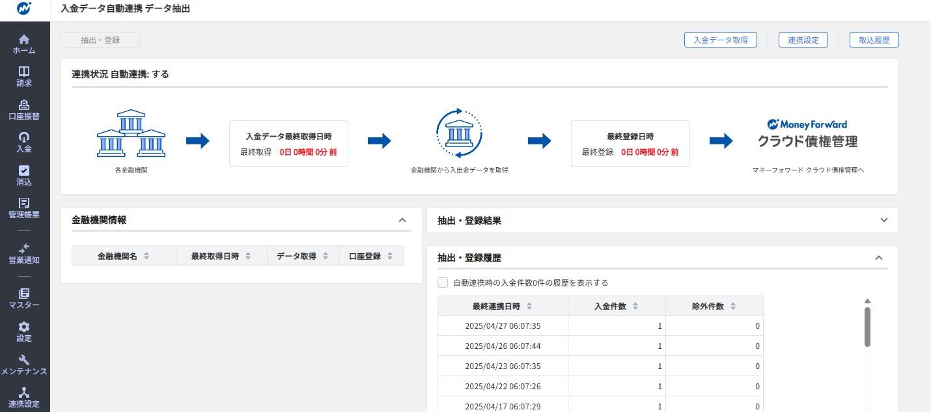Open the 営業通知 sidebar icon
Screen dimensions: 931x412
point(24,248)
